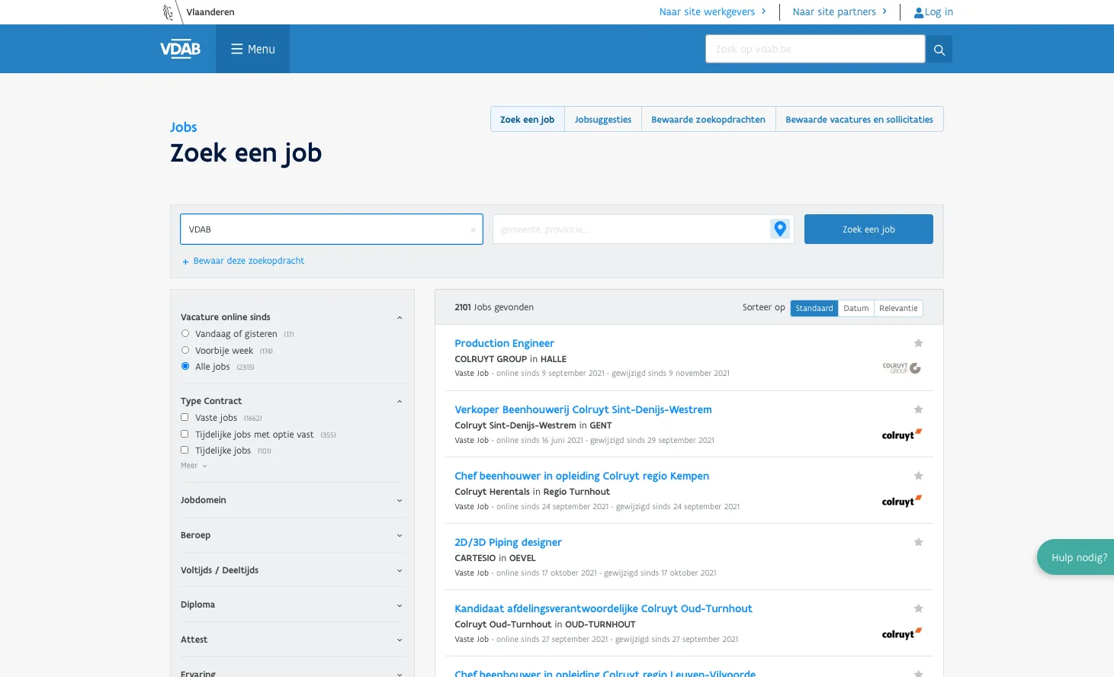Select the Voorbije week radio button
The width and height of the screenshot is (1114, 677).
[185, 350]
